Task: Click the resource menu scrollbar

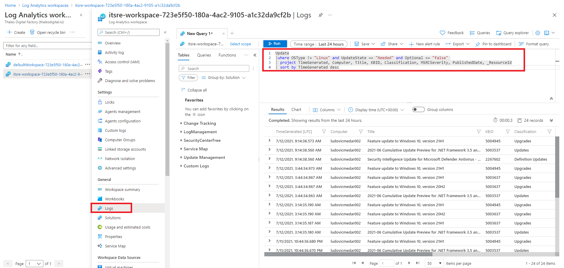Action: 167,109
